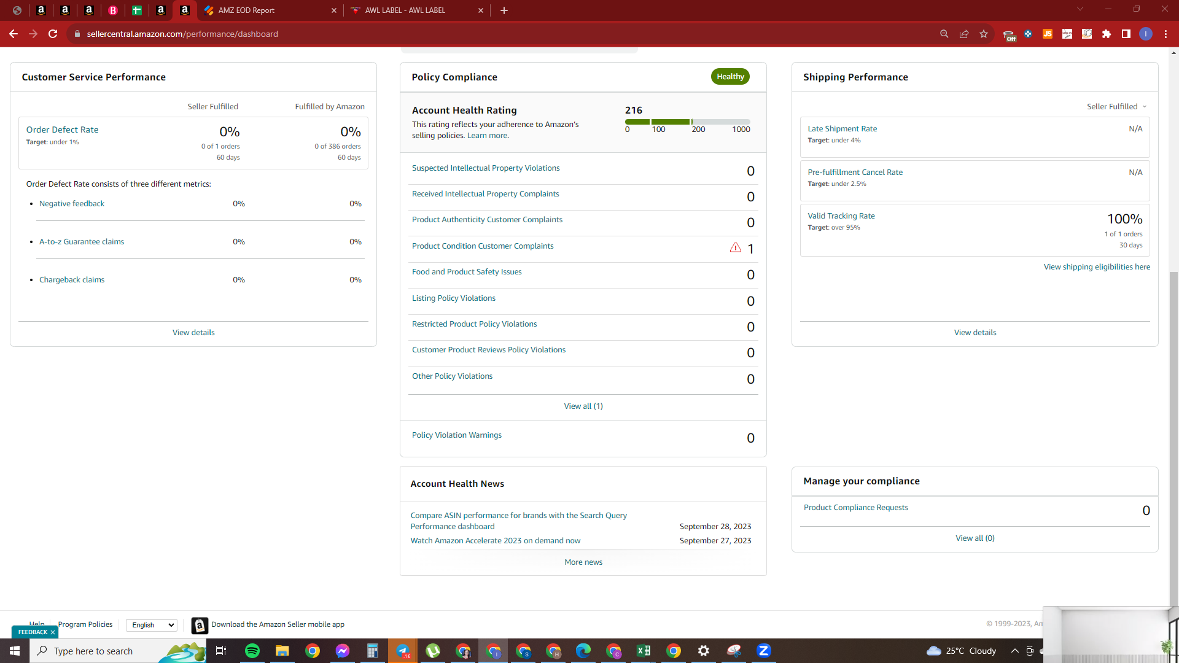Close the AMZ EOD Report tab
The height and width of the screenshot is (663, 1179).
coord(334,10)
